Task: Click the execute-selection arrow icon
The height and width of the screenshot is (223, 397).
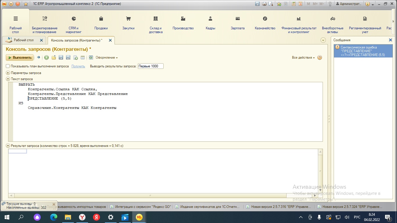Action: [39, 57]
